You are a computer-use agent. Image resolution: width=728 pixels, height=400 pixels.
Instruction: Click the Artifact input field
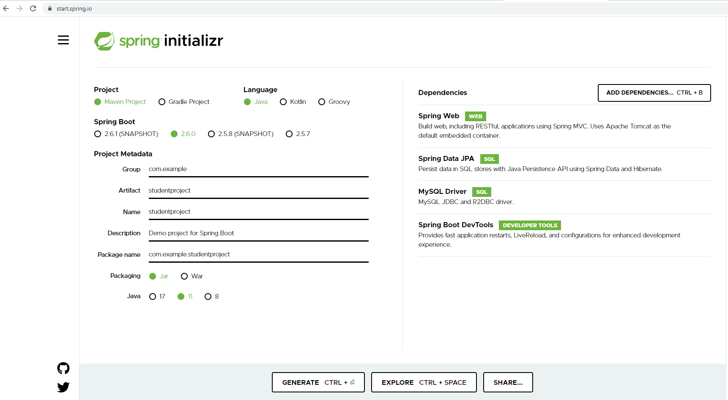click(259, 191)
